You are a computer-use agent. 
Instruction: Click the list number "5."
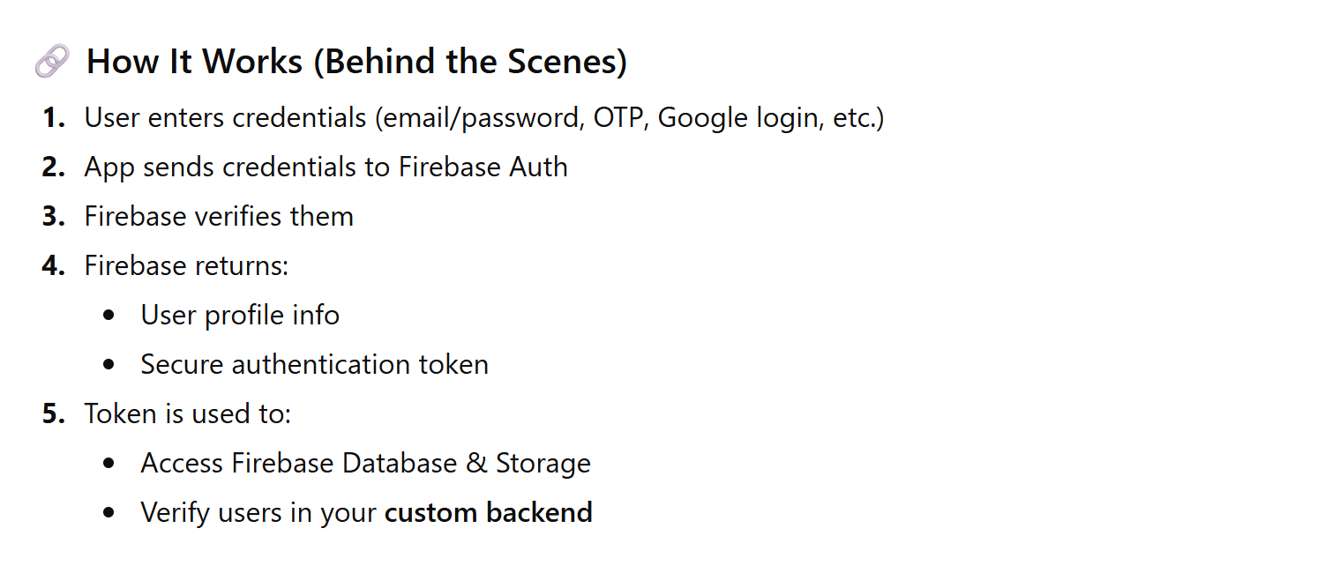pyautogui.click(x=54, y=414)
